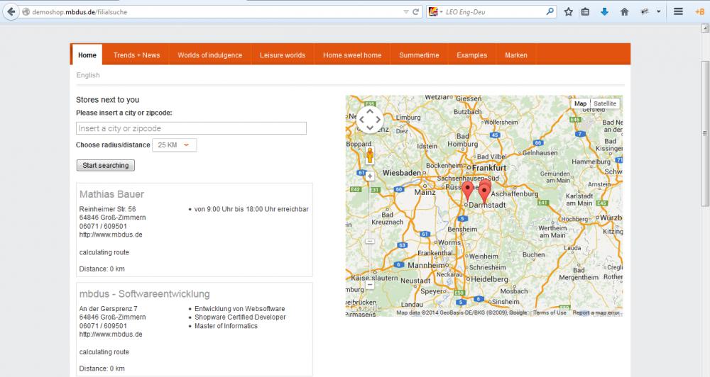Click the English language link

[88, 75]
